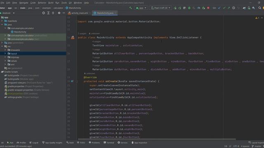Open the App Inspection tool window
The height and width of the screenshot is (148, 264).
point(139,143)
